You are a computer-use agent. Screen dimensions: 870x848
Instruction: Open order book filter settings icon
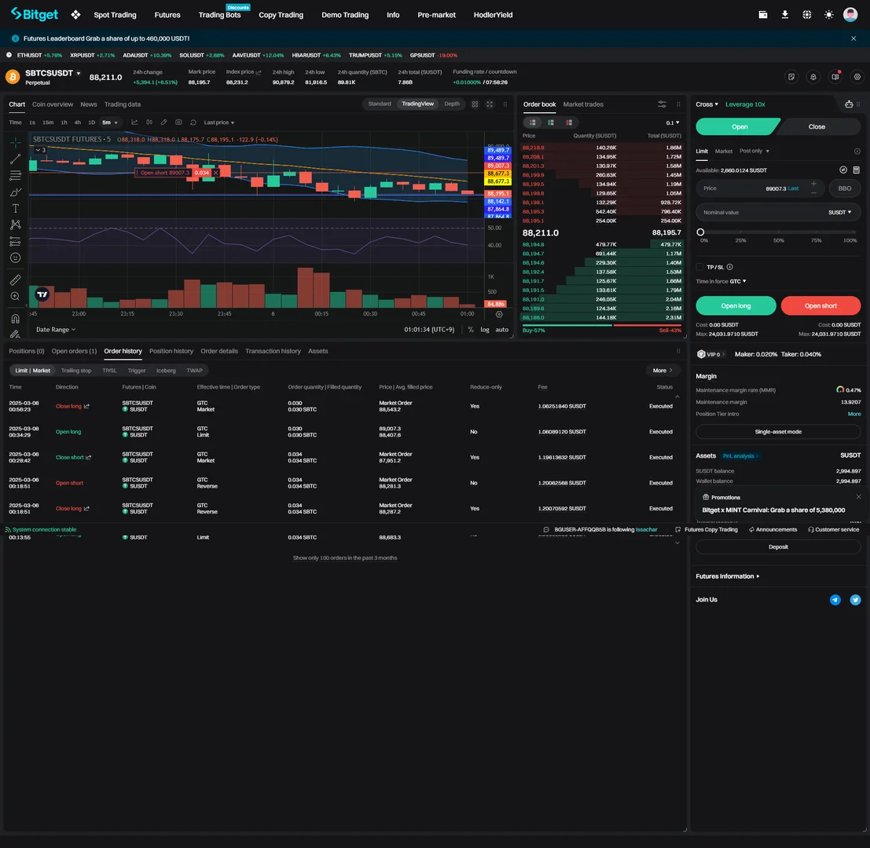click(662, 104)
